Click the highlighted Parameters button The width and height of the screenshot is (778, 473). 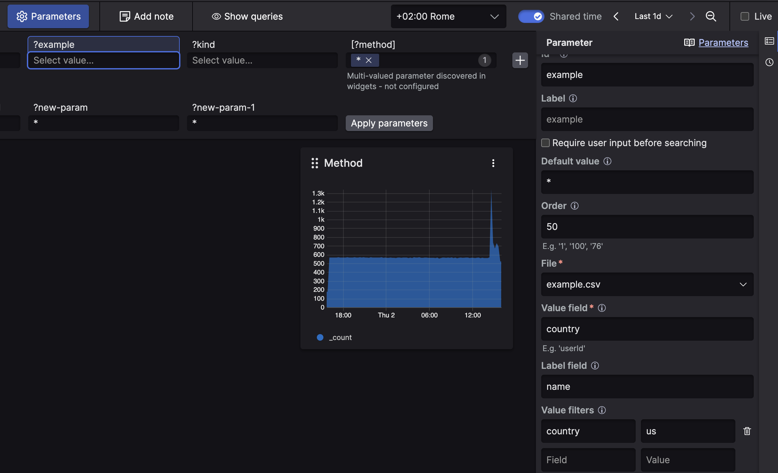[x=48, y=16]
